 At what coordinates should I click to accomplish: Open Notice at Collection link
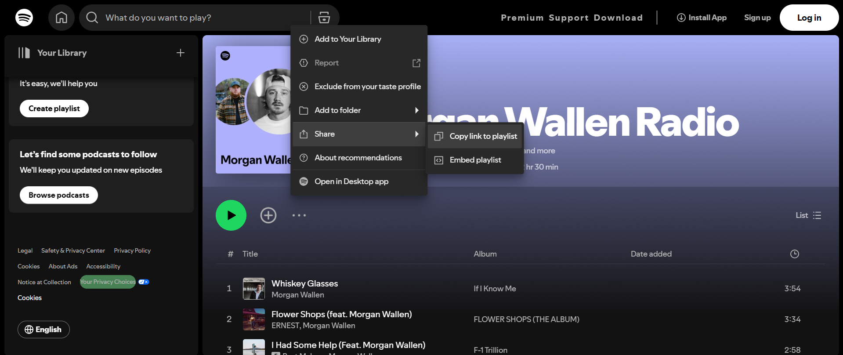[44, 282]
